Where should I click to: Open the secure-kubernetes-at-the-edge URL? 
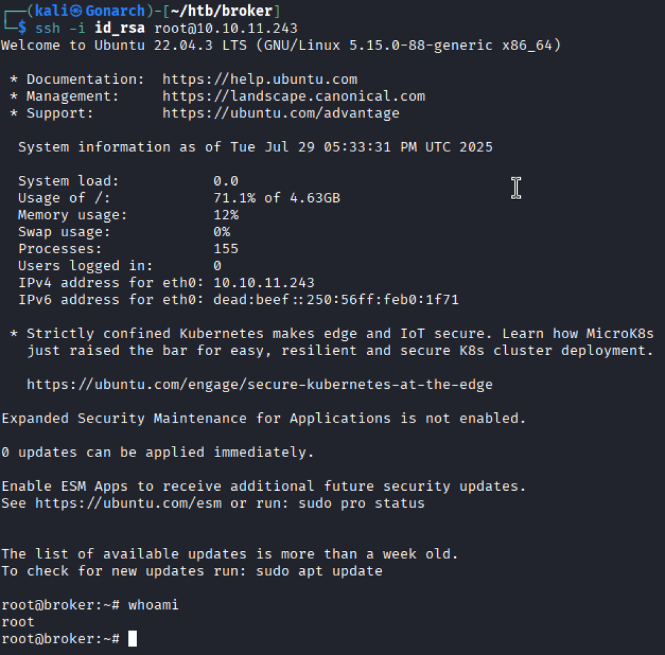260,384
